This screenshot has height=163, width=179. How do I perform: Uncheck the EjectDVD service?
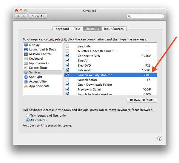(x=67, y=65)
